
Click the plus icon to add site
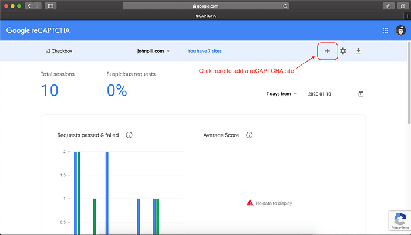click(x=328, y=51)
